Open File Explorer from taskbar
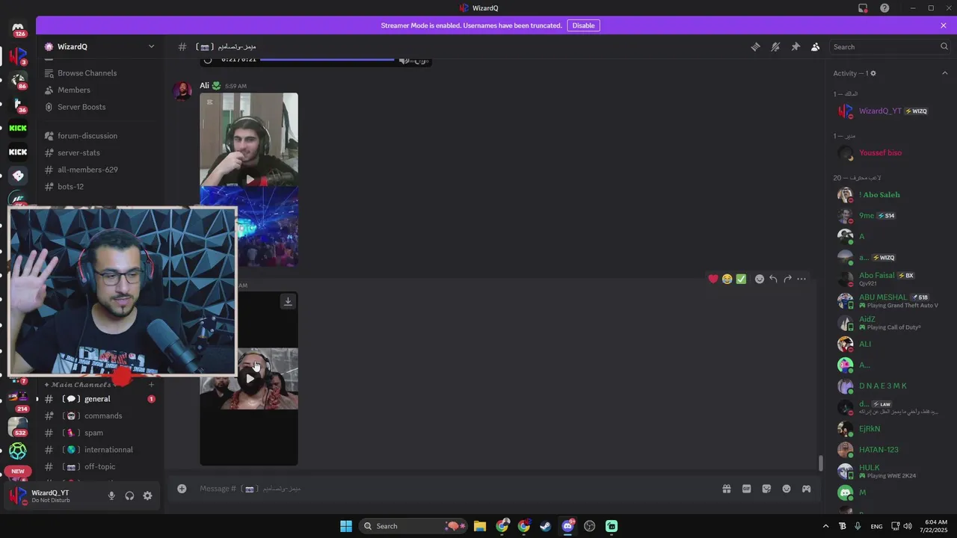Screen dimensions: 957x538 [x=480, y=526]
